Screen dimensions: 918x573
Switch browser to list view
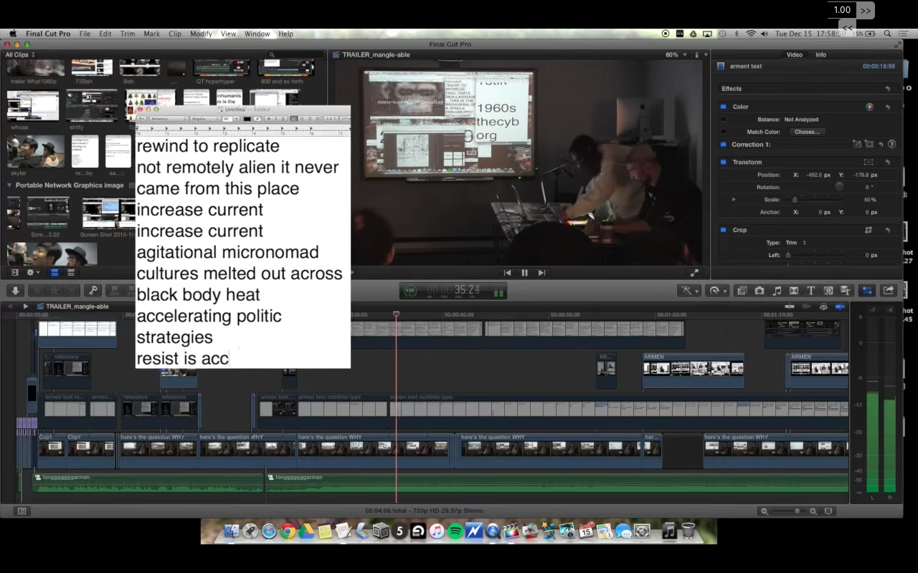(x=71, y=272)
